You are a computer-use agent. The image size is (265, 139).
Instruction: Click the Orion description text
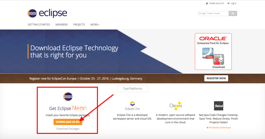175,119
